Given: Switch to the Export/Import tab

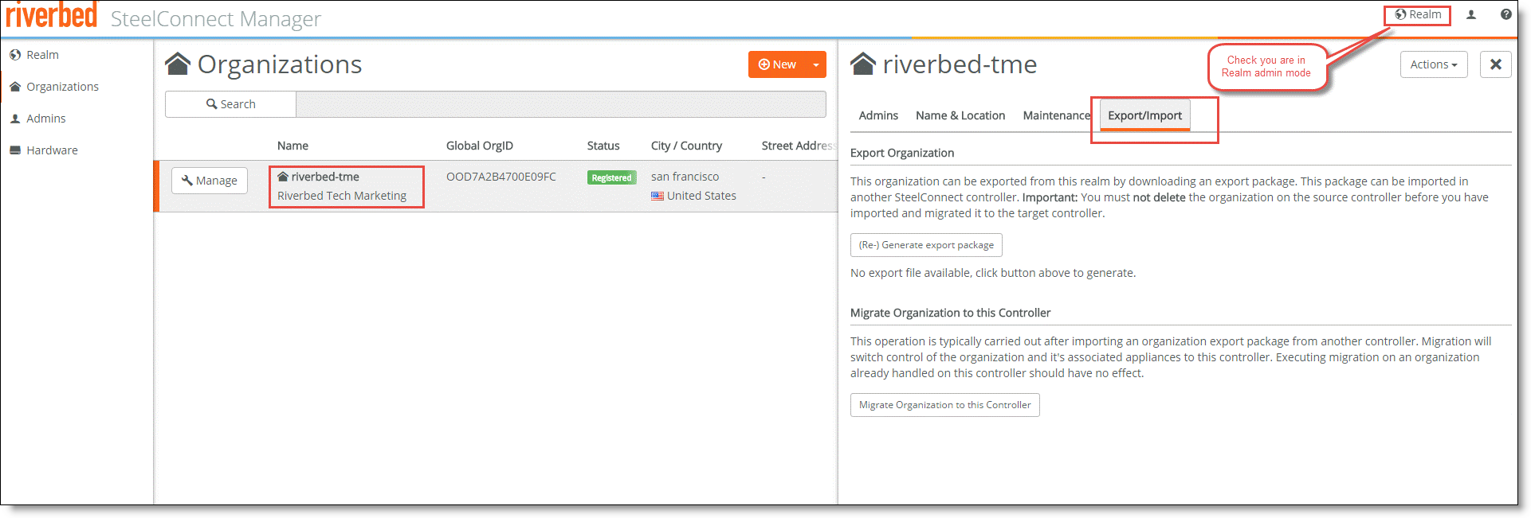Looking at the screenshot, I should pos(1144,115).
